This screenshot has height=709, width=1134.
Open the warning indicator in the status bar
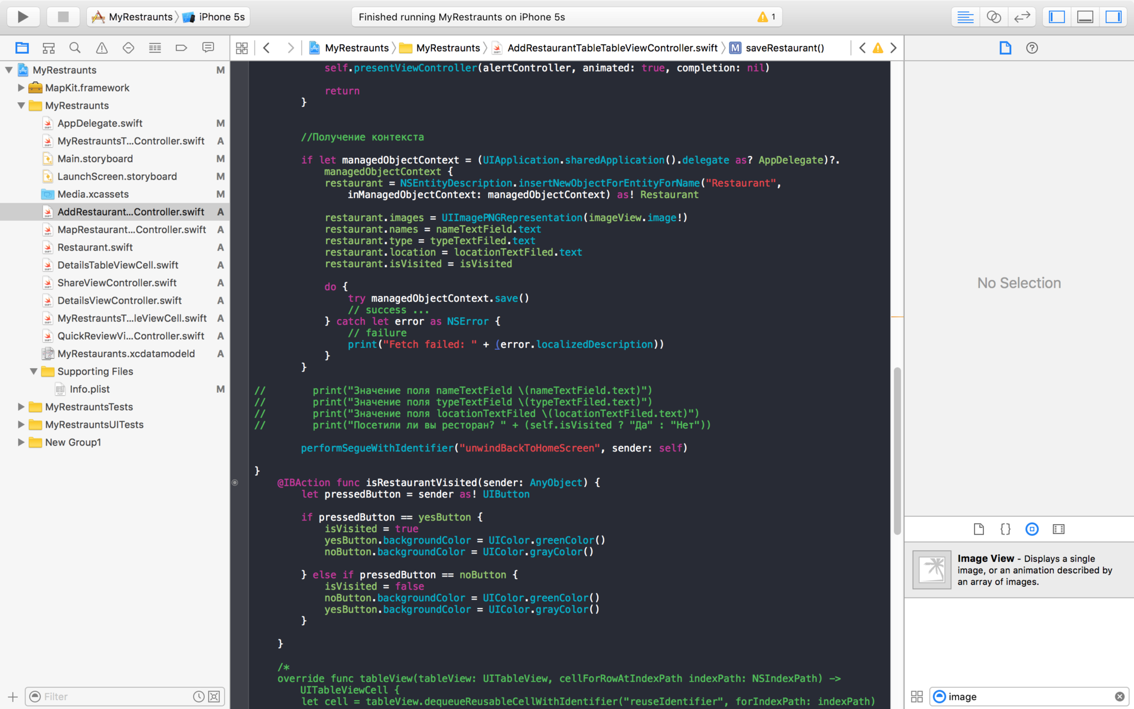(767, 17)
